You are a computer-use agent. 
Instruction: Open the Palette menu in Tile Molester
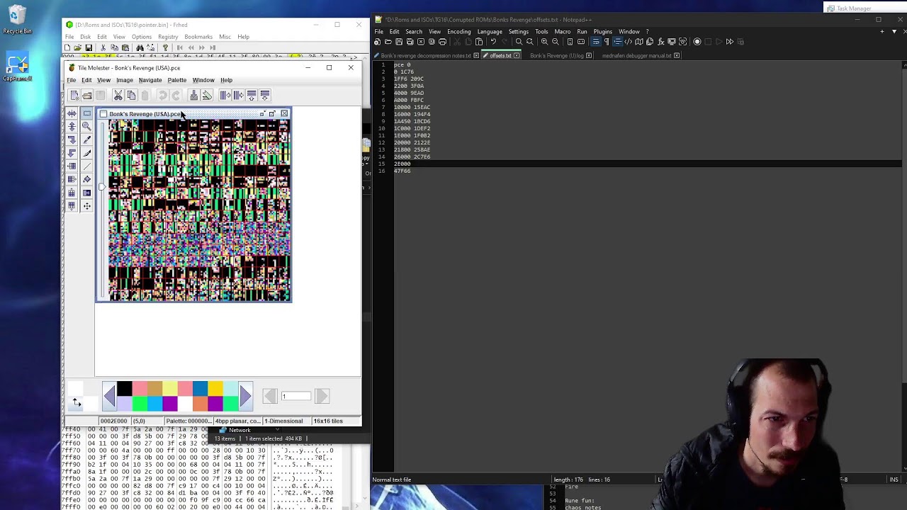(177, 80)
